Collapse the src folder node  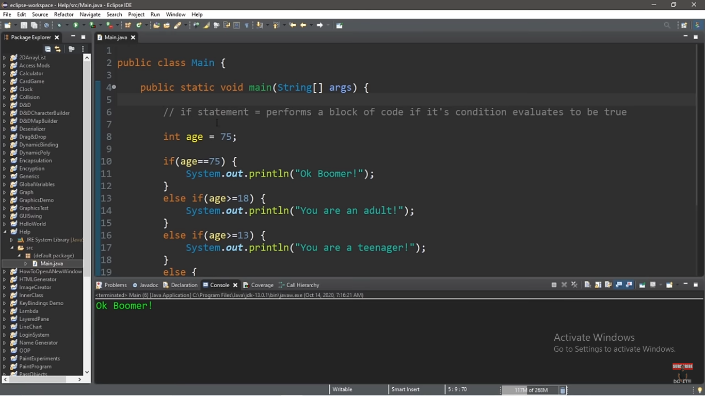pyautogui.click(x=11, y=248)
